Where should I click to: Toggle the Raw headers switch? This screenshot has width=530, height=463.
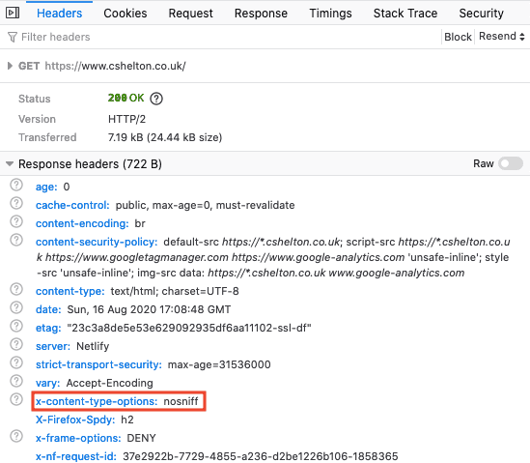click(x=511, y=163)
